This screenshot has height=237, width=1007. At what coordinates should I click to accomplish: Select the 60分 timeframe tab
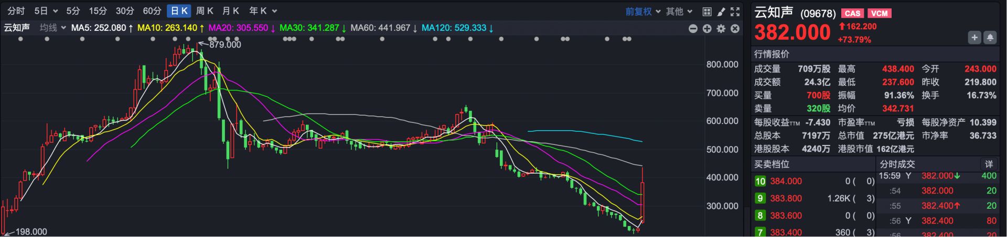coord(152,11)
